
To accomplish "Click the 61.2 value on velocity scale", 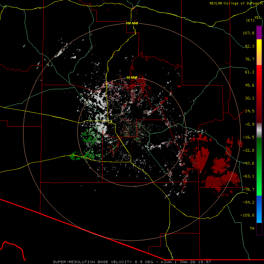I will tap(250, 72).
